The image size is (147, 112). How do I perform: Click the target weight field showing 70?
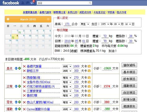click(105, 41)
